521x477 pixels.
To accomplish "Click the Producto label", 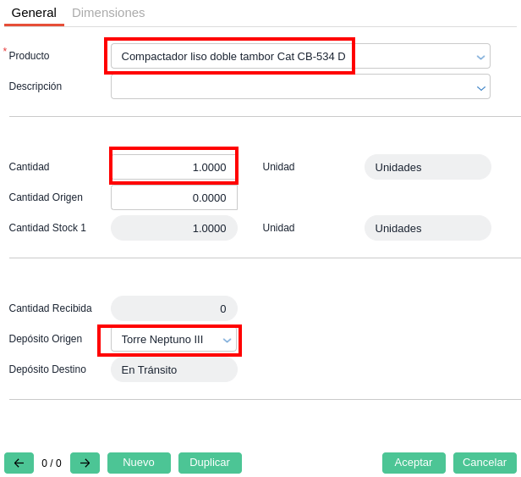I will click(x=30, y=56).
